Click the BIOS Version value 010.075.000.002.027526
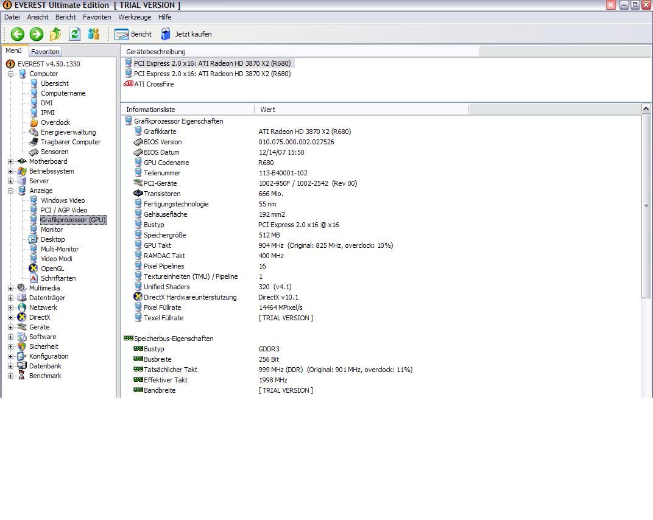This screenshot has height=520, width=653. (x=296, y=142)
